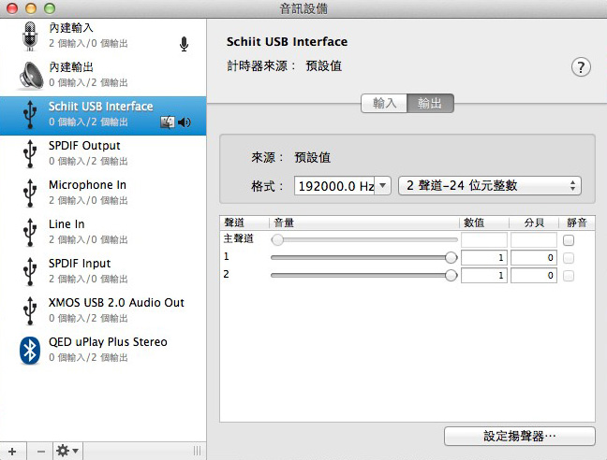Click the Line In USB icon

pos(30,232)
